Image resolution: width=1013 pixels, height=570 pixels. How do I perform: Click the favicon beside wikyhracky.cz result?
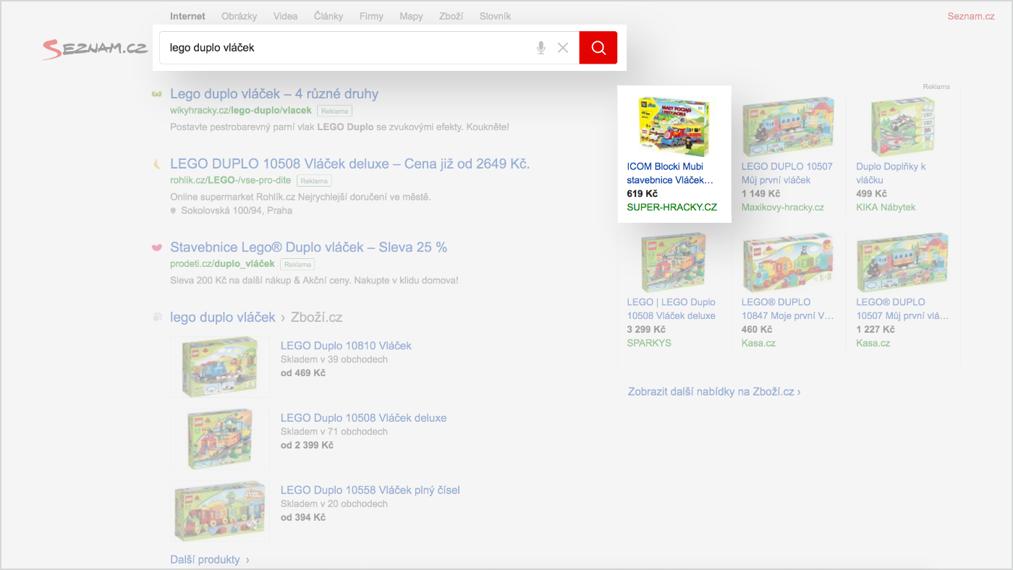click(156, 94)
